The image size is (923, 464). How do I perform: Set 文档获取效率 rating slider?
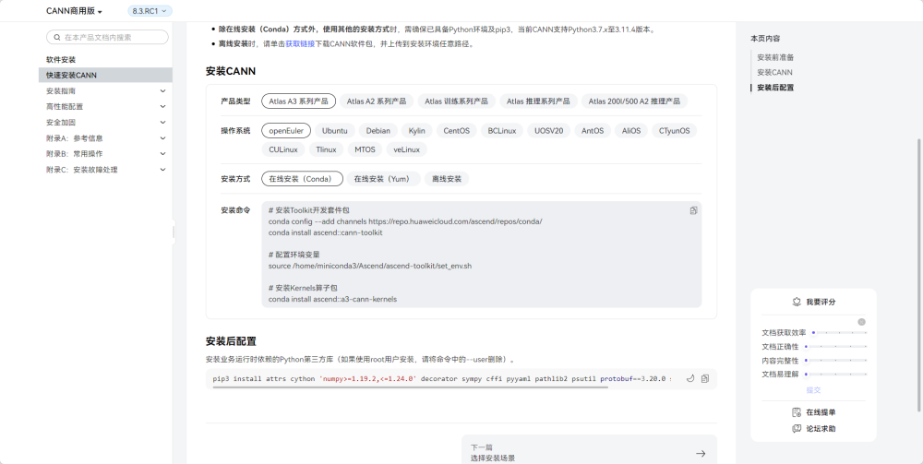coord(839,333)
